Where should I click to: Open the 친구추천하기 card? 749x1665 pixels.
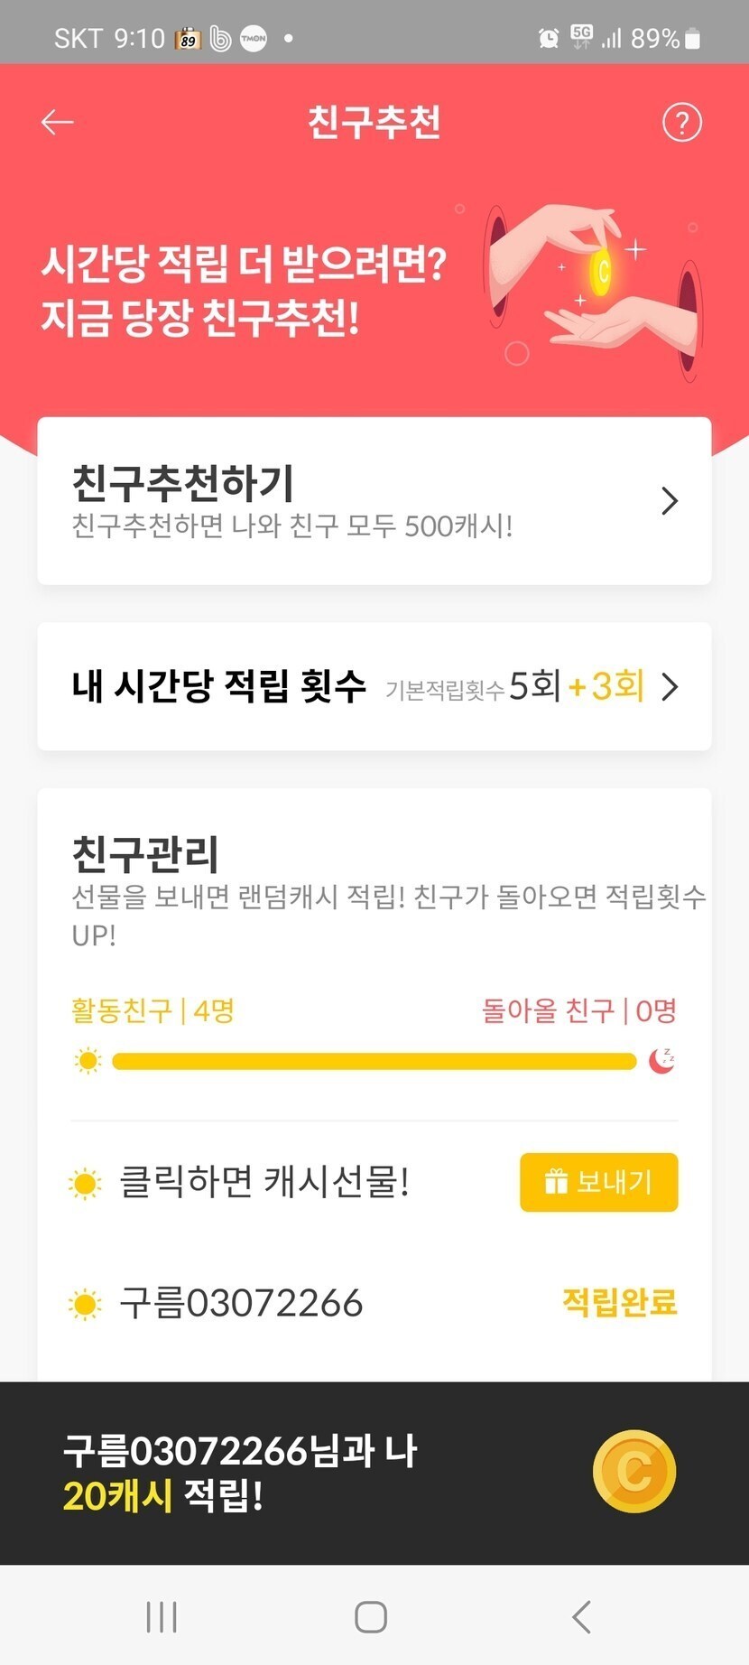(x=361, y=501)
